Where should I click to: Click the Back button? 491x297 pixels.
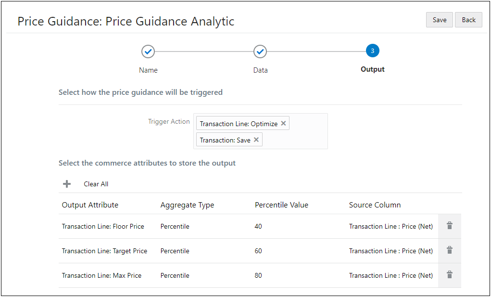click(x=468, y=20)
